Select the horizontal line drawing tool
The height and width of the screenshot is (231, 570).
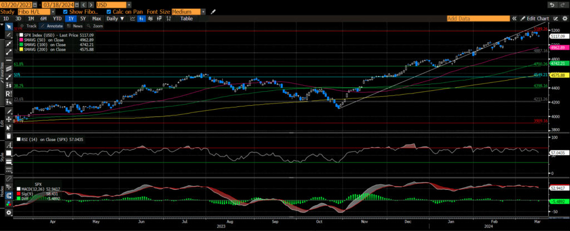8,60
